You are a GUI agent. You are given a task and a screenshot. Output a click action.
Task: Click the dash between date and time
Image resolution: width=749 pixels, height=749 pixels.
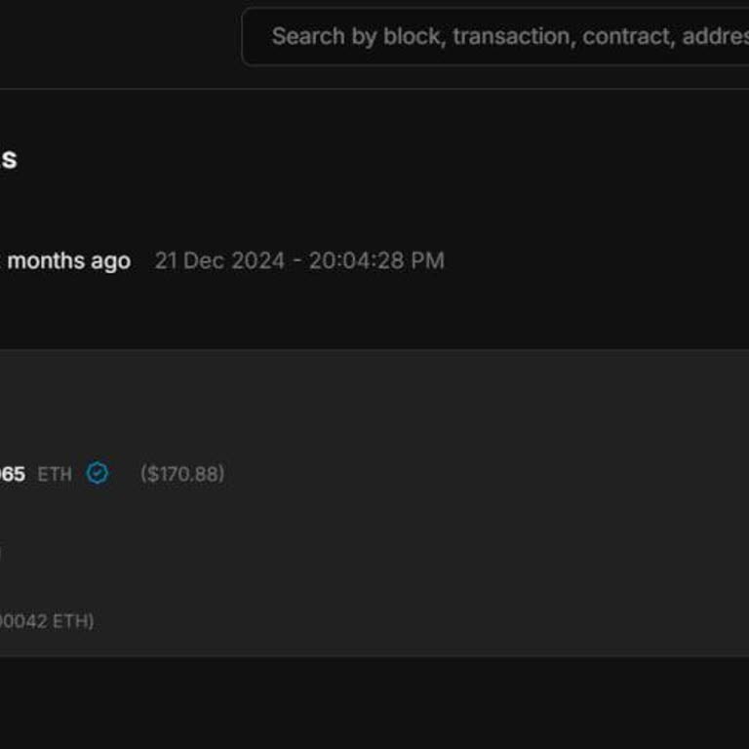coord(297,261)
